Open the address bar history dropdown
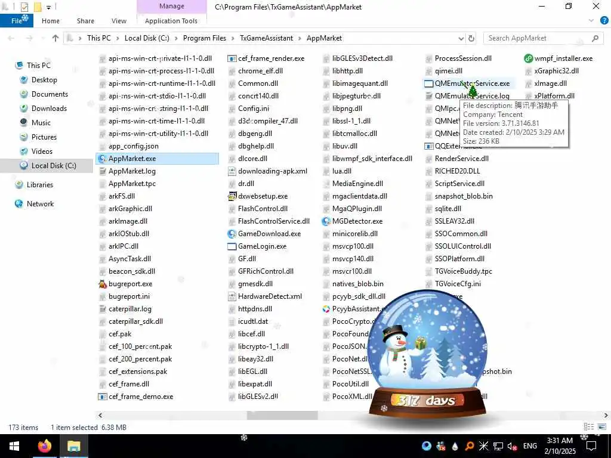Screen dimensions: 611x458 pyautogui.click(x=461, y=38)
